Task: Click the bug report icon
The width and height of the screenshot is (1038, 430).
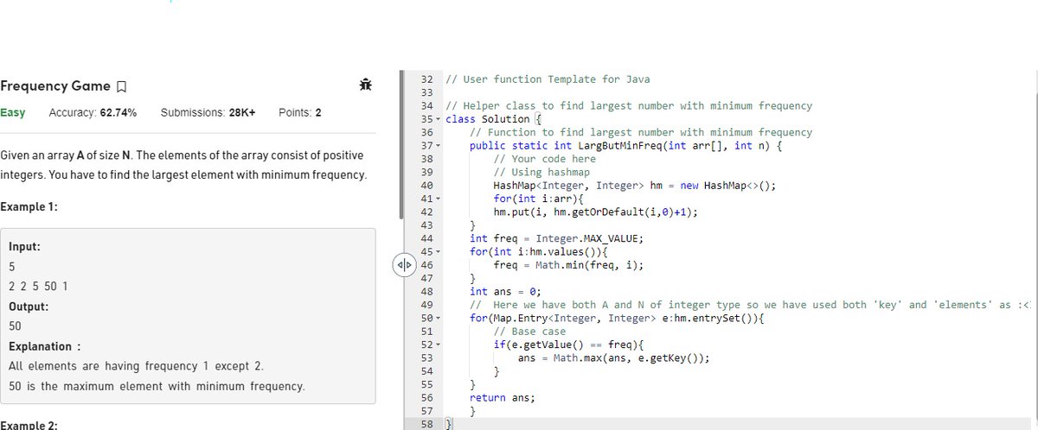Action: point(365,85)
